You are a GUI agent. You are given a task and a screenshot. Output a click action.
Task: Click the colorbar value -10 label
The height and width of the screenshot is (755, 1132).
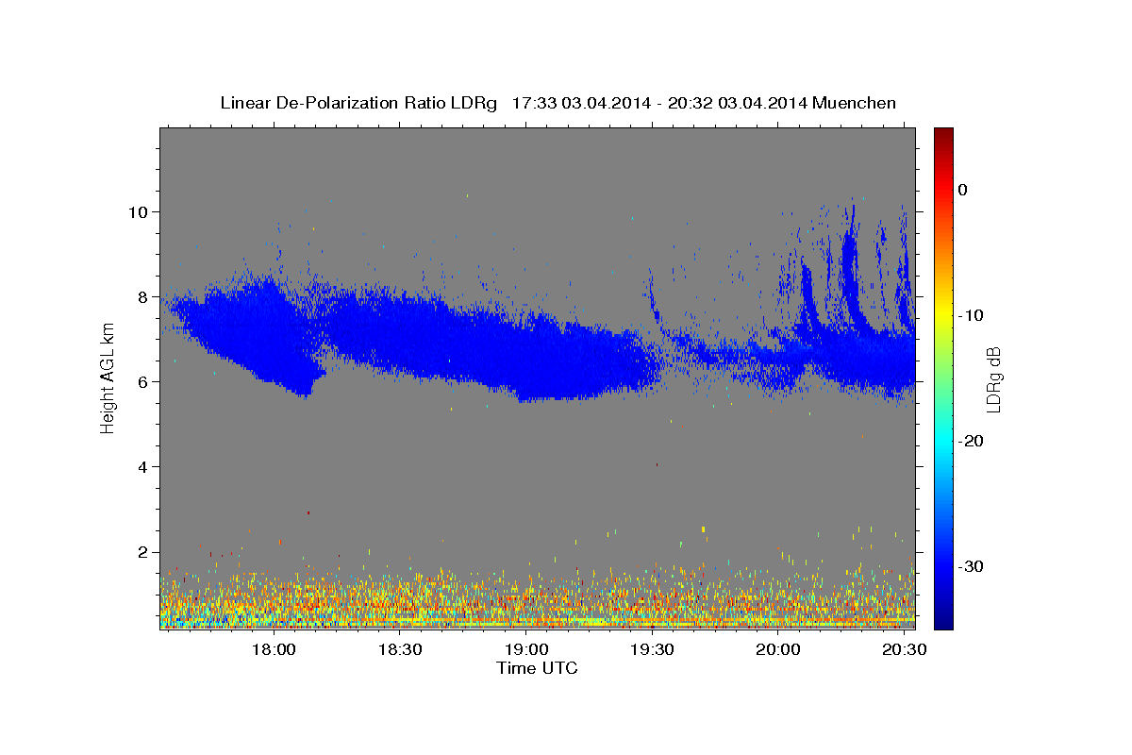pyautogui.click(x=971, y=315)
